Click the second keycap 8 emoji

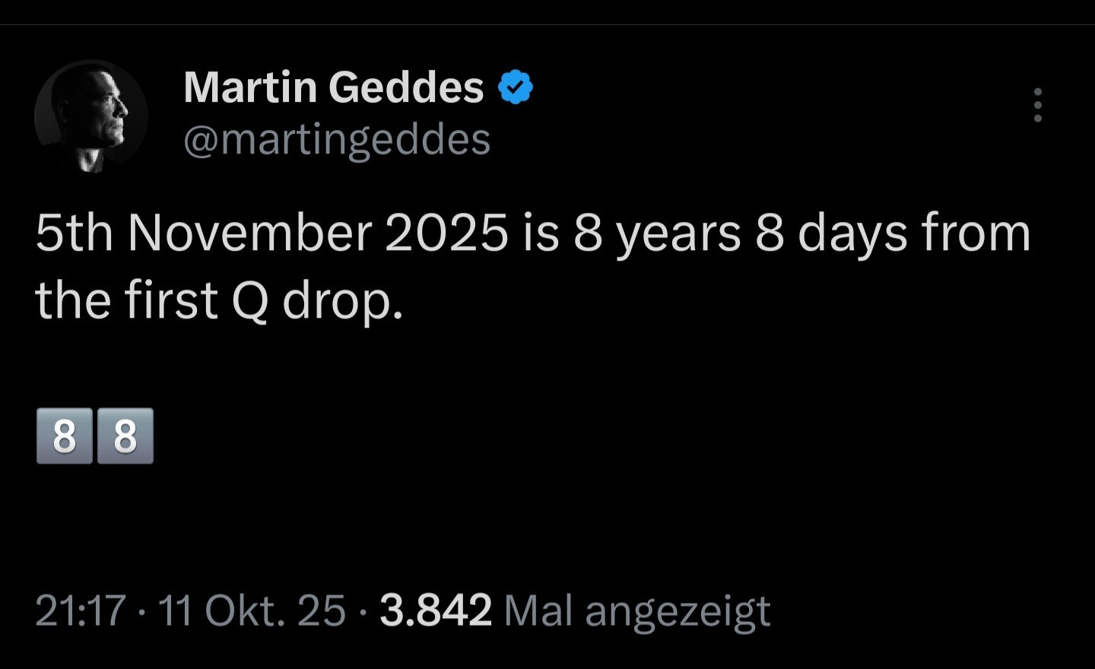tap(125, 436)
